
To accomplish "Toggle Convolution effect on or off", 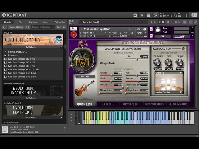I will [183, 48].
